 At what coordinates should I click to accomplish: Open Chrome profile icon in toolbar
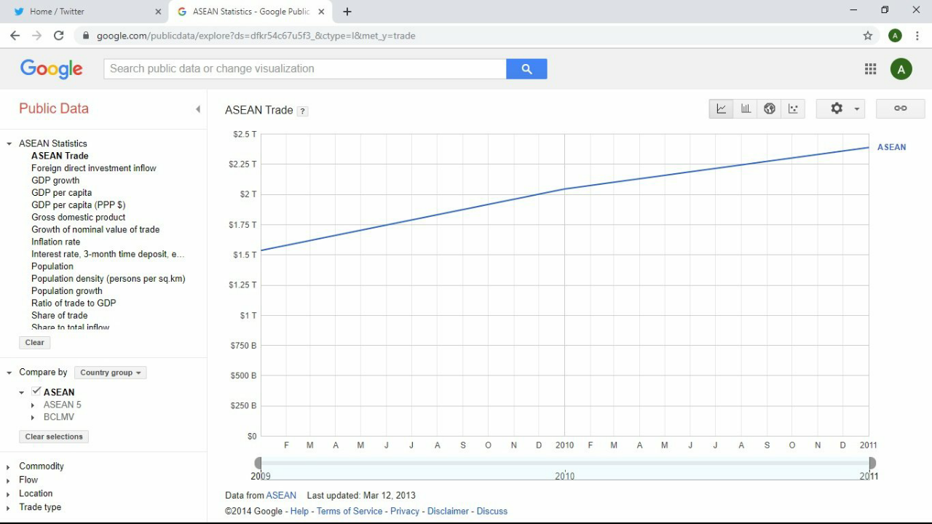(896, 36)
